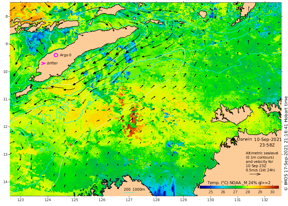
Task: Click the colorbar tick label 28
Action: [248, 192]
